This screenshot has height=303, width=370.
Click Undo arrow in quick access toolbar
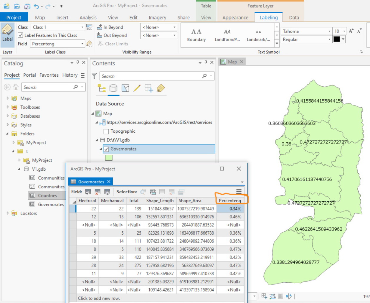(36, 6)
